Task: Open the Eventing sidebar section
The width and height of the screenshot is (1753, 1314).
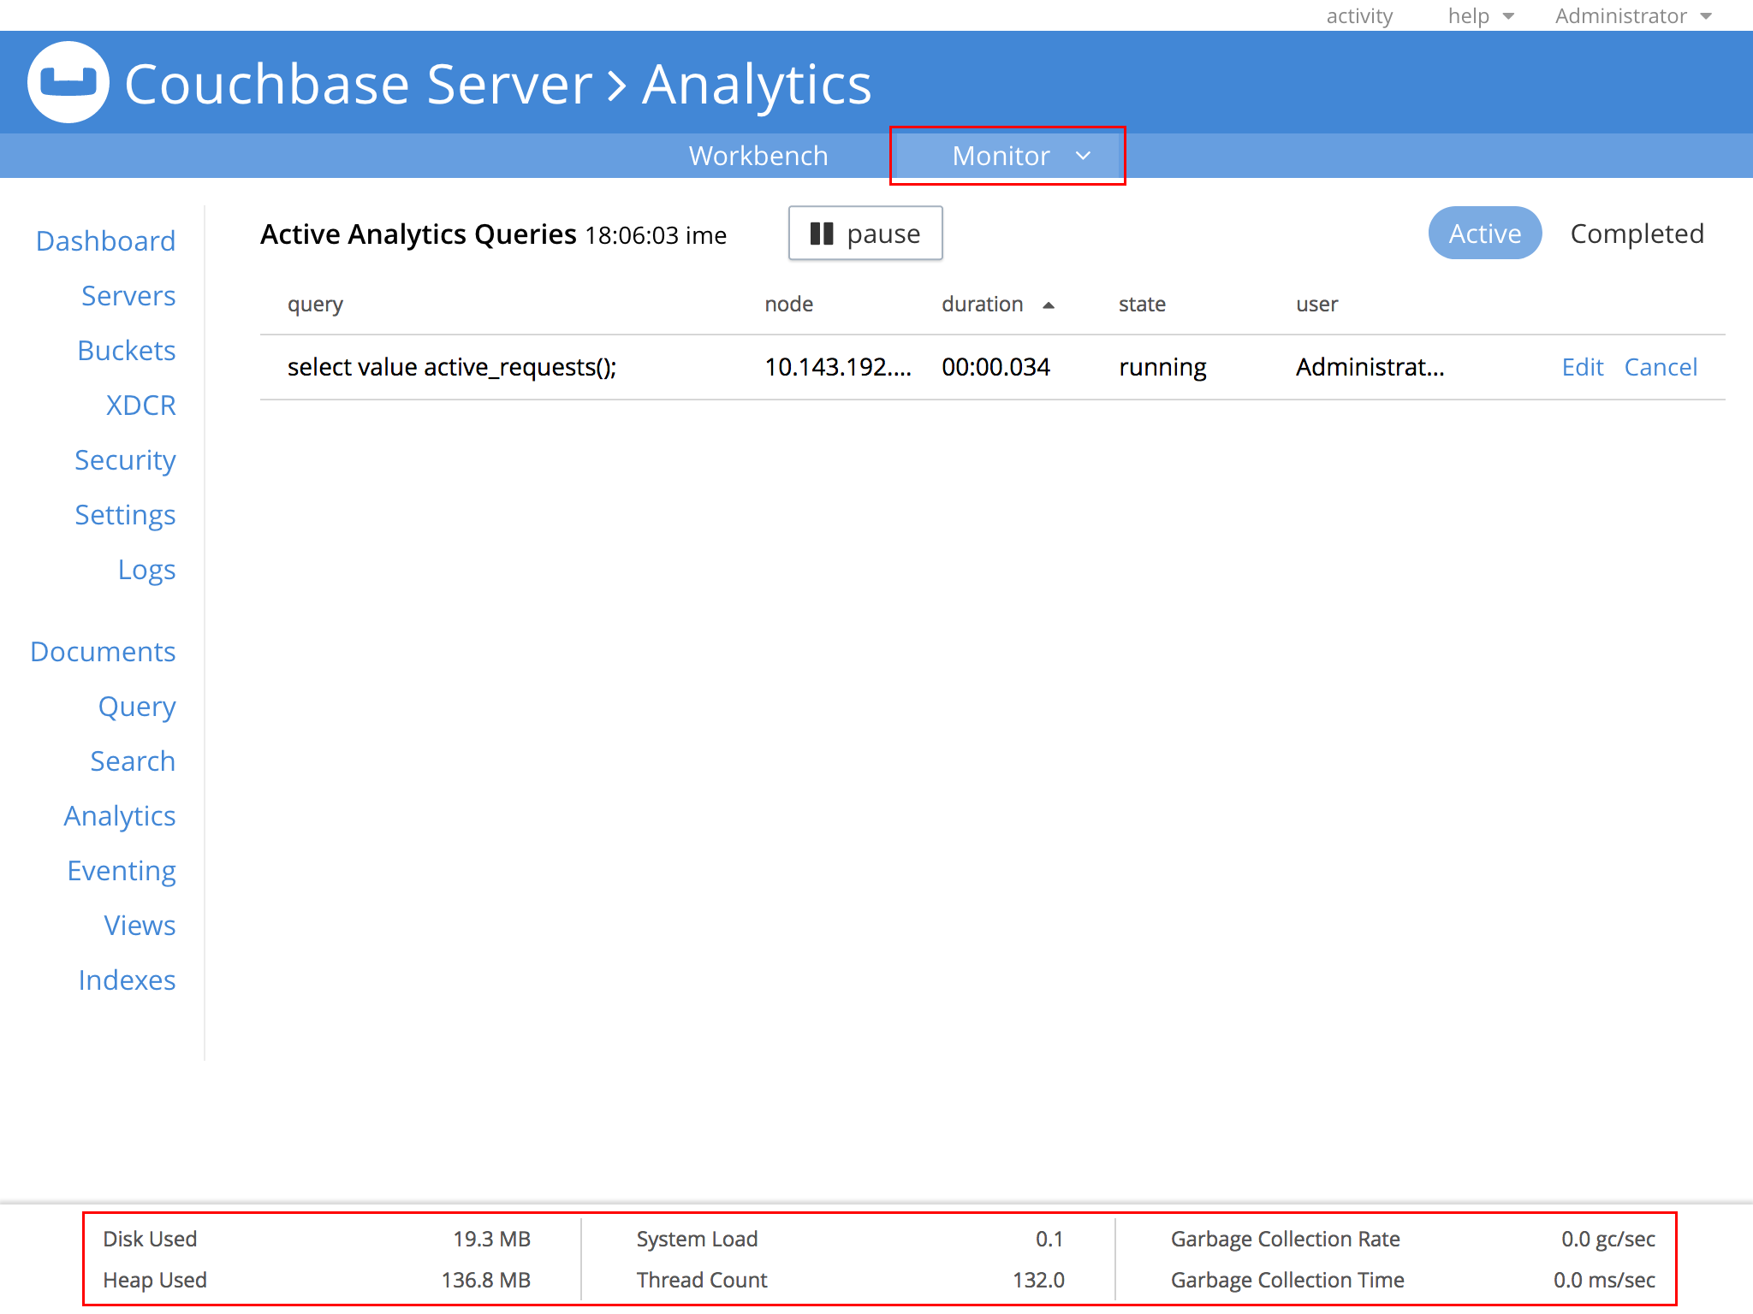Action: pos(122,871)
